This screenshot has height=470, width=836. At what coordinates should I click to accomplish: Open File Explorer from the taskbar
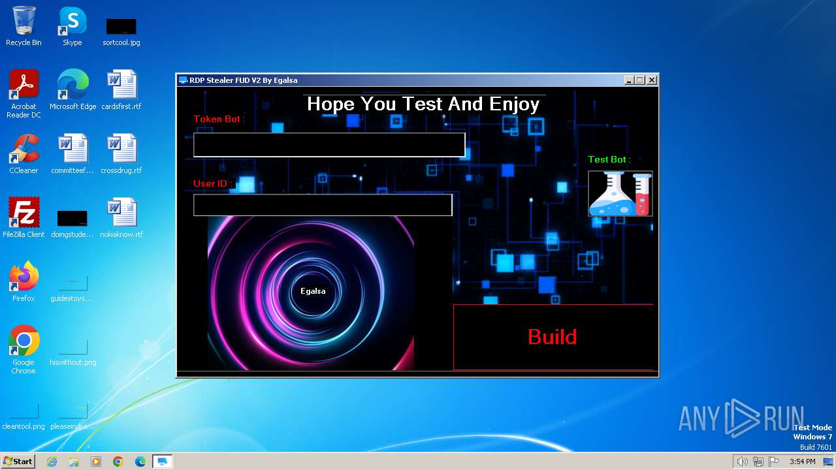74,462
